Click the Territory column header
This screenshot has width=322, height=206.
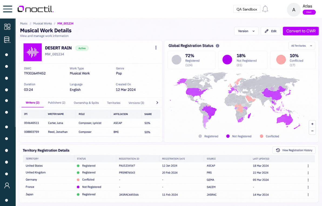click(32, 159)
